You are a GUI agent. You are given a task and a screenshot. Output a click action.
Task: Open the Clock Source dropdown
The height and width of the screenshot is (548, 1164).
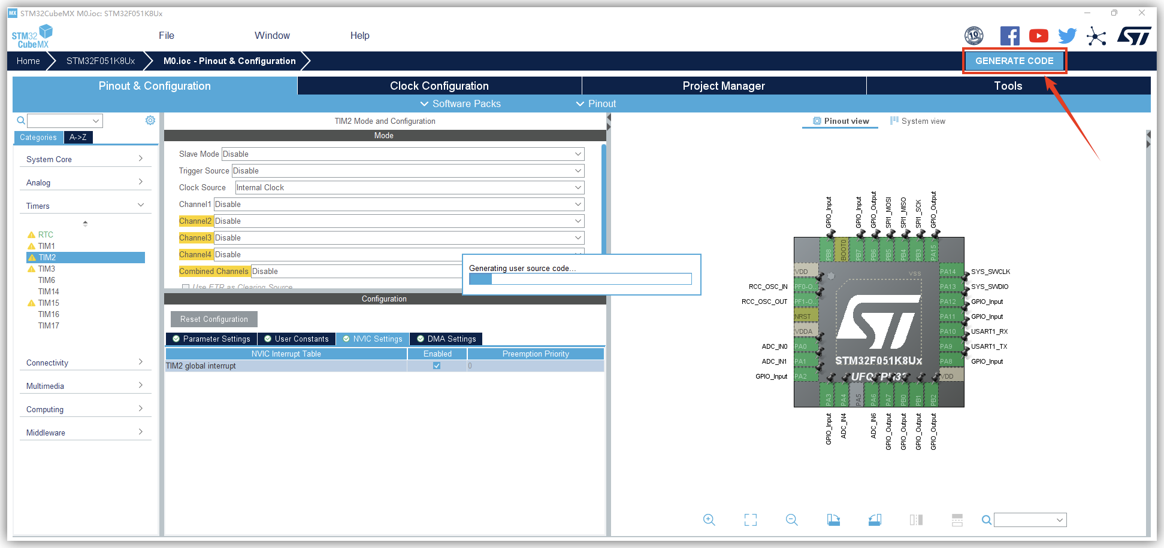click(x=409, y=187)
